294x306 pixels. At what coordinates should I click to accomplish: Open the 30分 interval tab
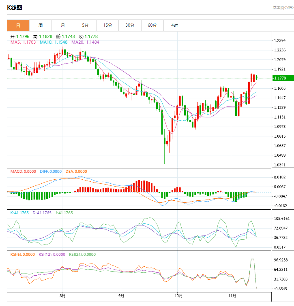(130, 25)
